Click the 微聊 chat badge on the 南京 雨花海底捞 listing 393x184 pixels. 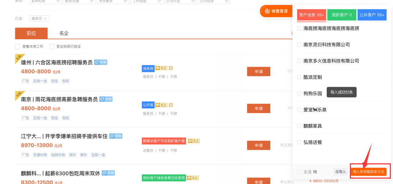click(x=106, y=99)
